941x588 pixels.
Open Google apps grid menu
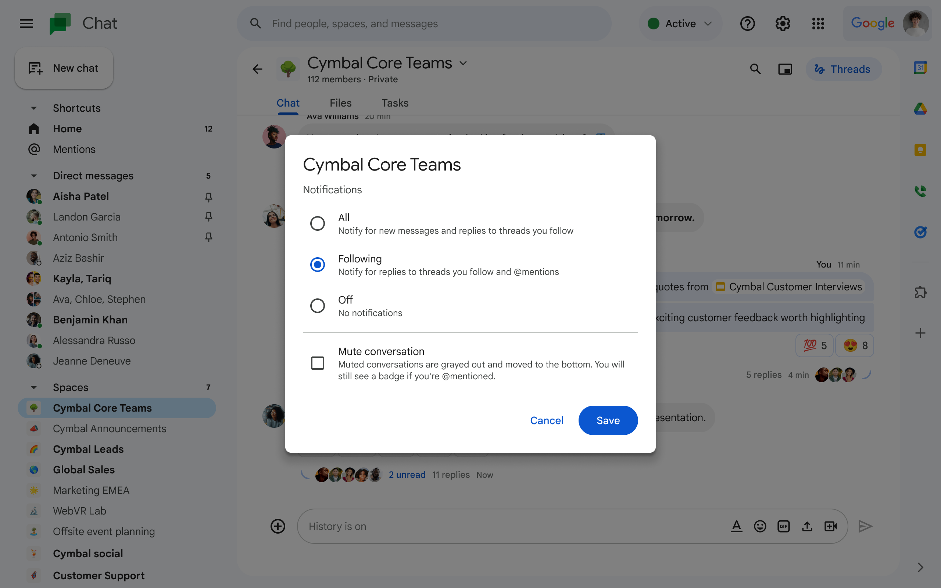818,24
